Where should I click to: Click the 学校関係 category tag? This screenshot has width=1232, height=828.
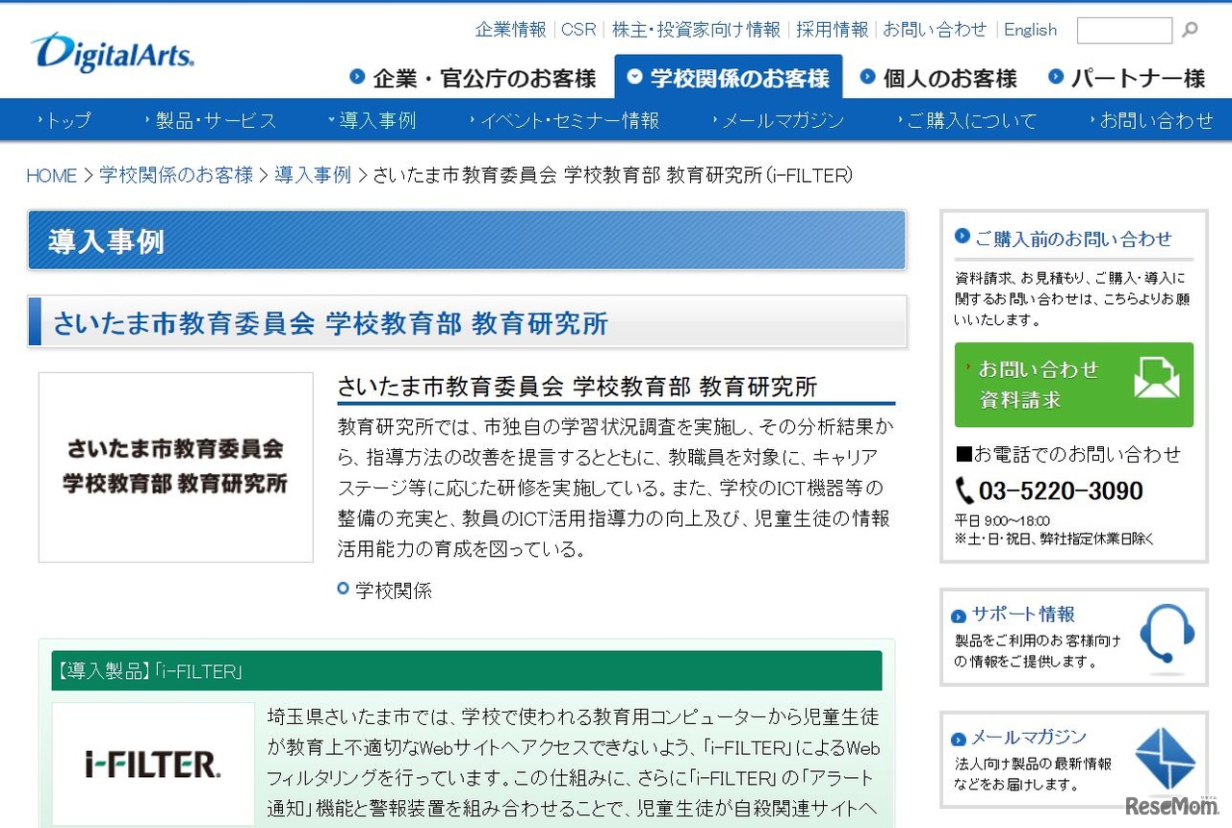point(396,590)
